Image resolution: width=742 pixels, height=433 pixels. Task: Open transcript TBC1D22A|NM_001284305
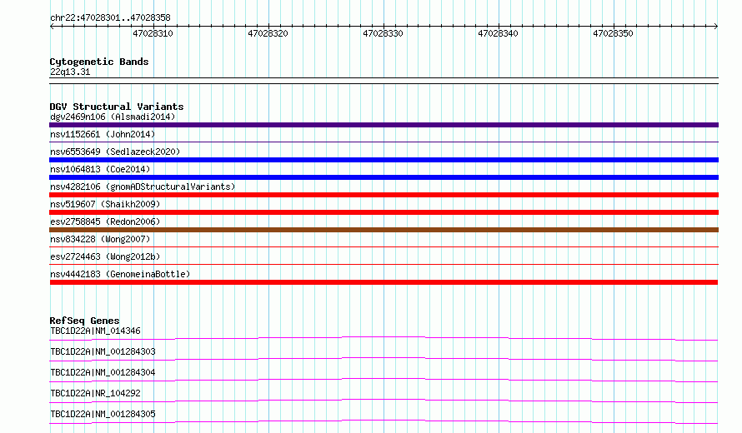(x=103, y=414)
